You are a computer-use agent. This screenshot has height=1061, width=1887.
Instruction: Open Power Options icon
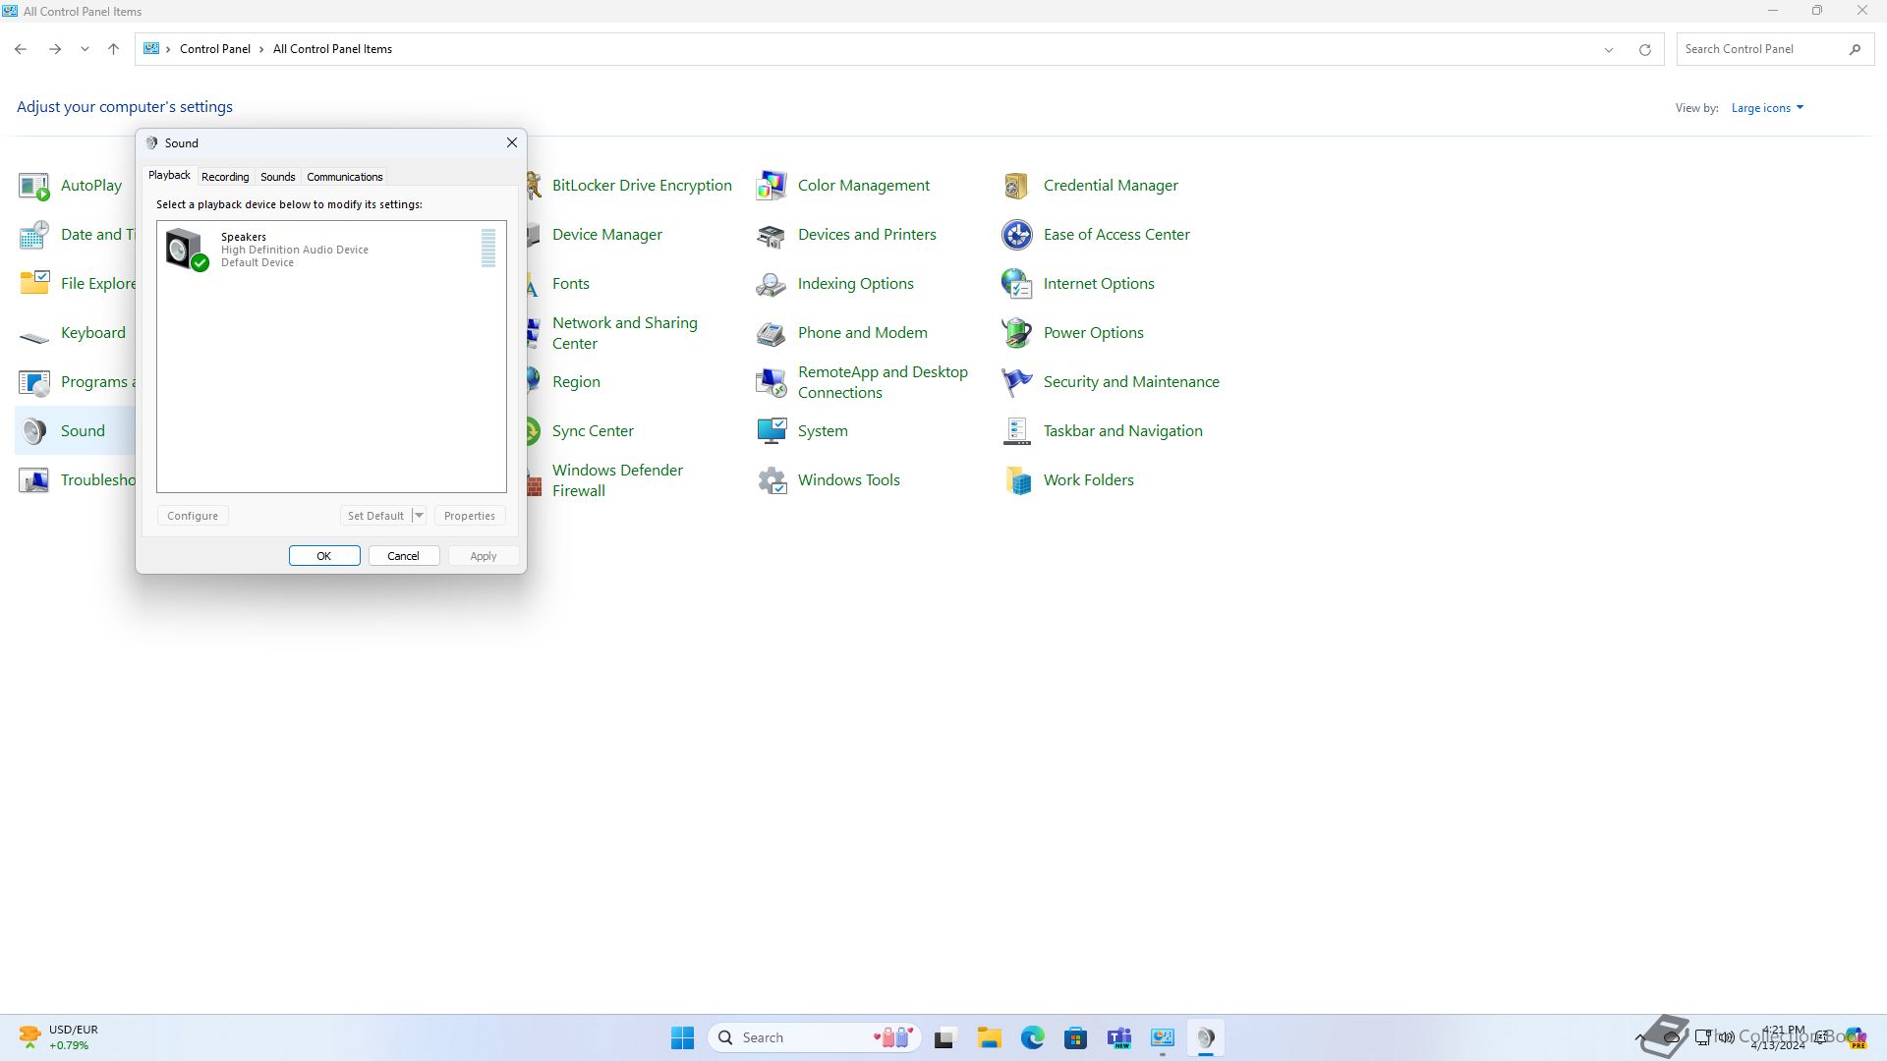[x=1017, y=333]
